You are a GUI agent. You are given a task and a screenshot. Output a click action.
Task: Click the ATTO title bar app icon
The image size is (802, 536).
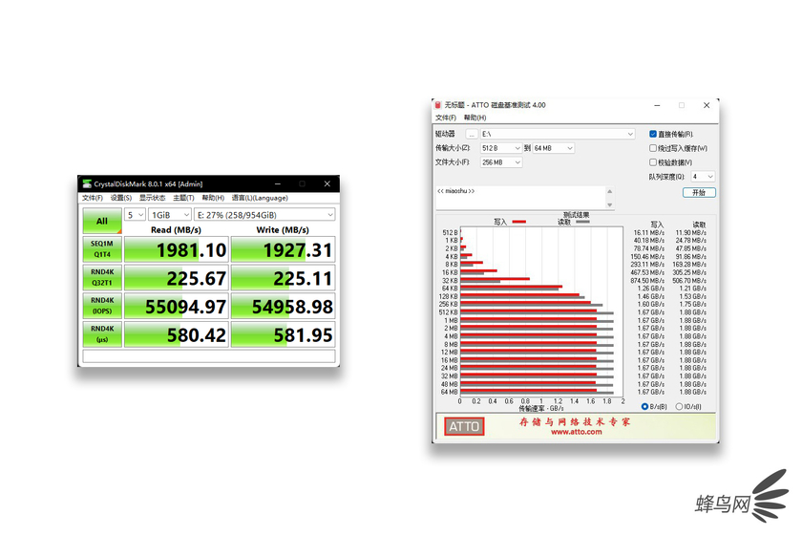438,105
